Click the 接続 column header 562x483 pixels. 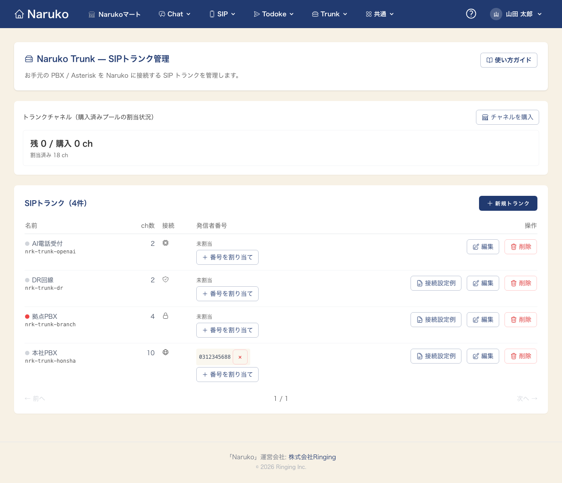point(168,226)
